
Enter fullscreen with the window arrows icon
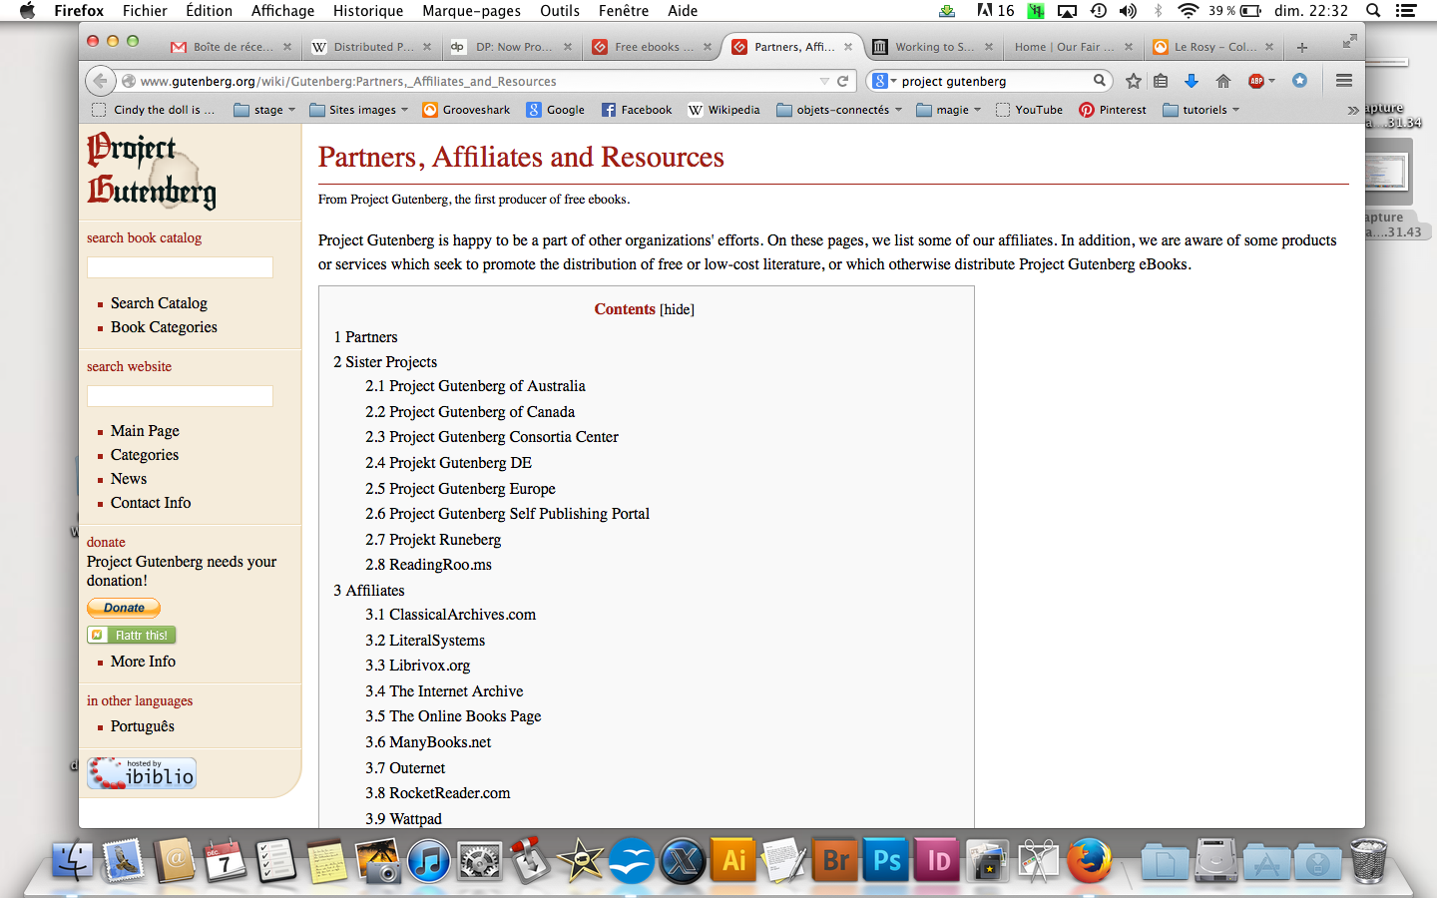pyautogui.click(x=1349, y=41)
